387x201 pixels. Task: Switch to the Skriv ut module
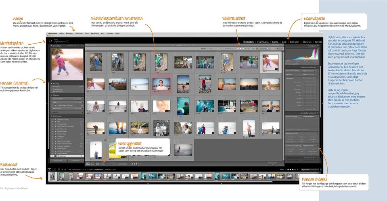click(x=307, y=42)
